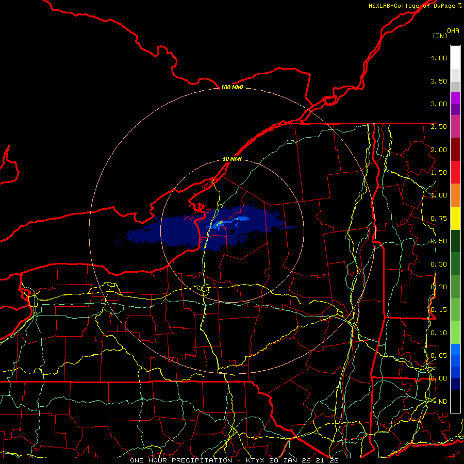Click the NEXLAB-College of DuPage credit text
This screenshot has width=464, height=464.
(x=412, y=6)
